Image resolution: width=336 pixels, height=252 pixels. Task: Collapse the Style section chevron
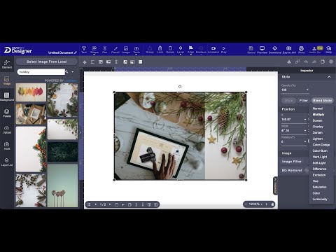click(329, 77)
